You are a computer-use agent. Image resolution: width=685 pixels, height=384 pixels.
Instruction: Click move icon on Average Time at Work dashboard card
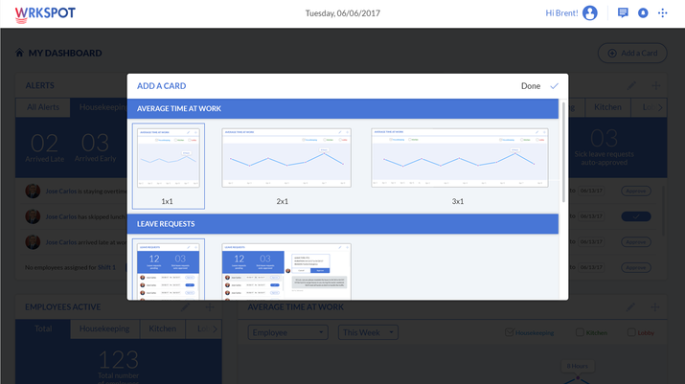tap(655, 307)
